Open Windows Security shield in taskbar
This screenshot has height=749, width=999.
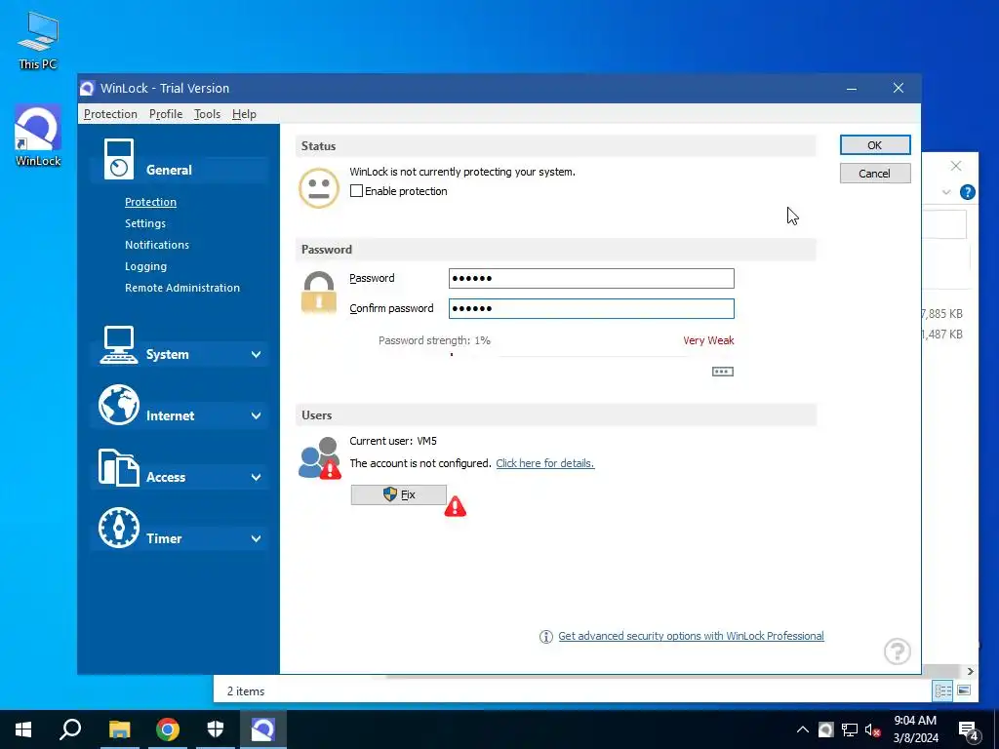coord(216,729)
